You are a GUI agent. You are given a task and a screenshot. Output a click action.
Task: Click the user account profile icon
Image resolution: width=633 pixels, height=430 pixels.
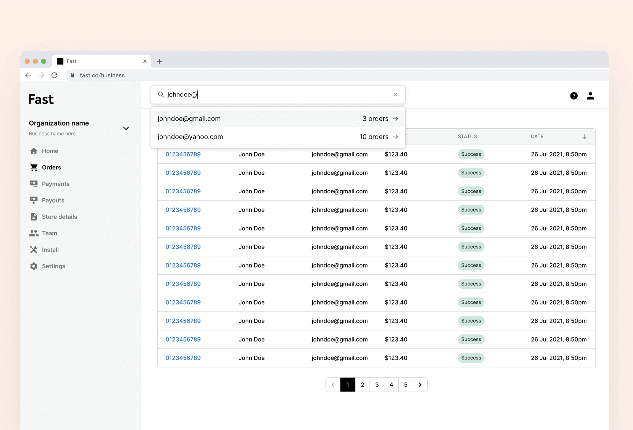tap(590, 96)
